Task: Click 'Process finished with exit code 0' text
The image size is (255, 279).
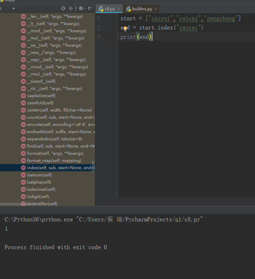Action: (x=56, y=247)
